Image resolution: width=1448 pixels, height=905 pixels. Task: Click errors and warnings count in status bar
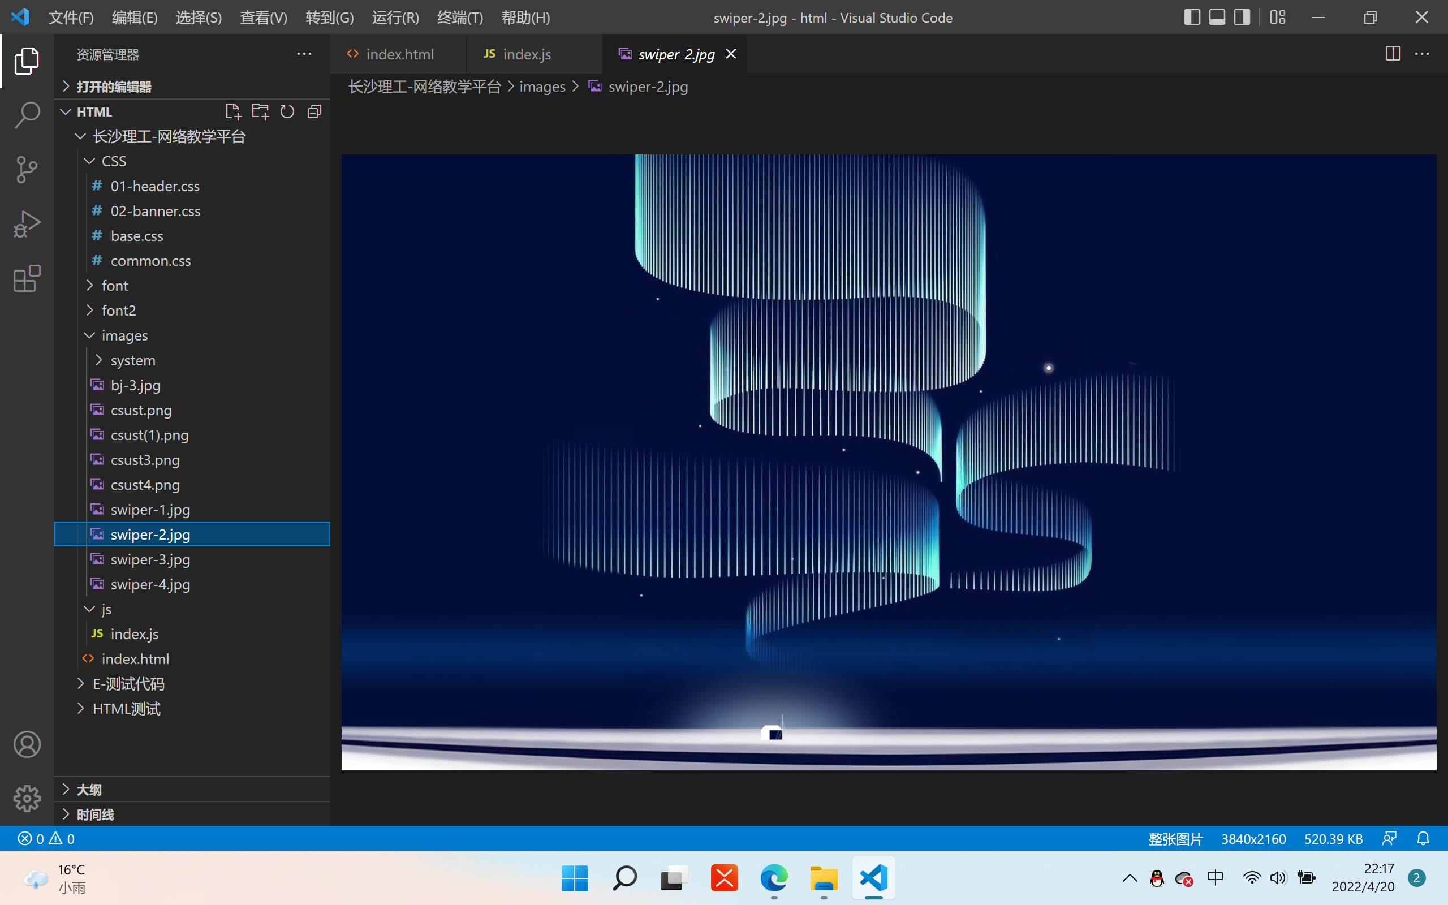click(47, 839)
